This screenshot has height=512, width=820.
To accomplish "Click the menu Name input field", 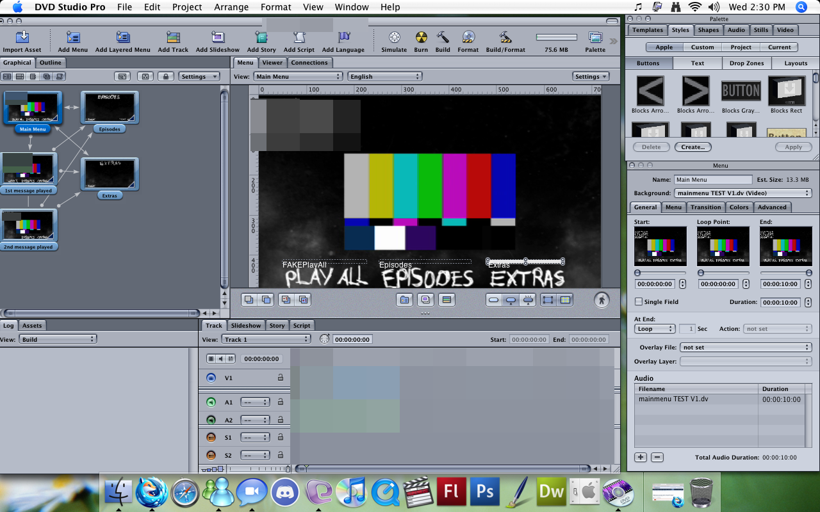I will [713, 180].
